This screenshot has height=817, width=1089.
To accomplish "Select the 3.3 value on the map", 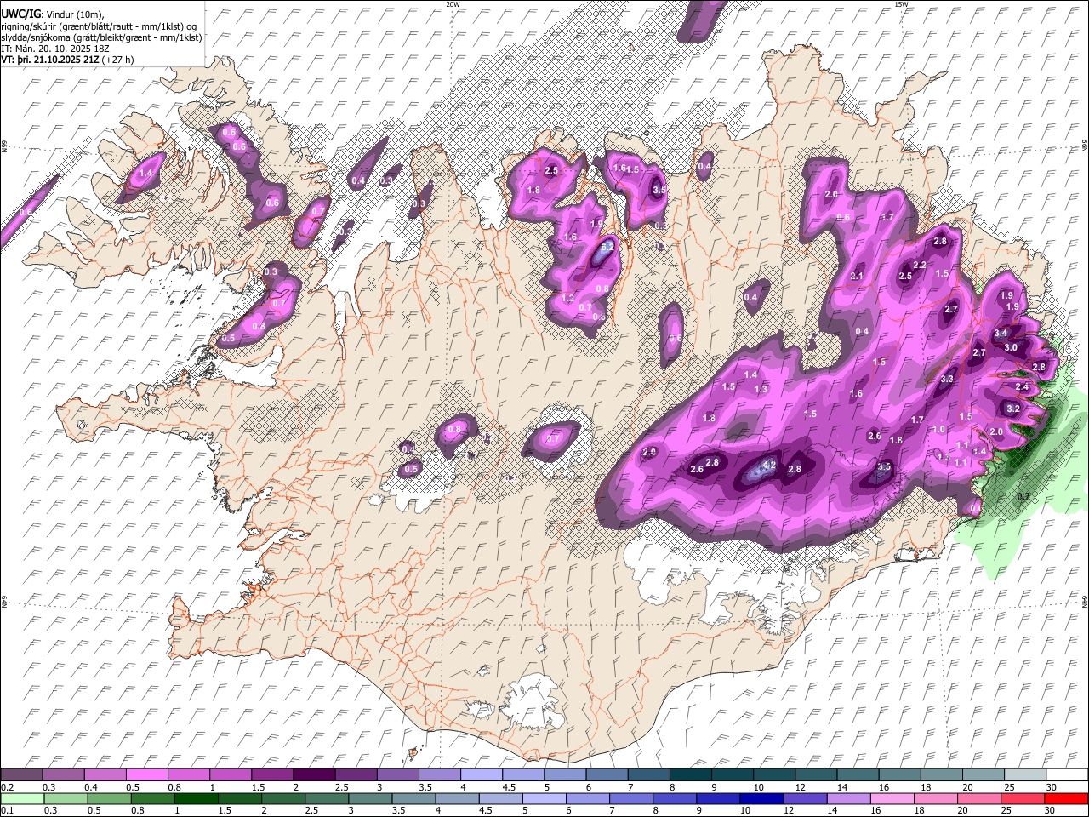I will click(x=948, y=379).
